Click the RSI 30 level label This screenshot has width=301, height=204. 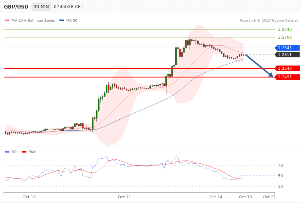click(280, 186)
